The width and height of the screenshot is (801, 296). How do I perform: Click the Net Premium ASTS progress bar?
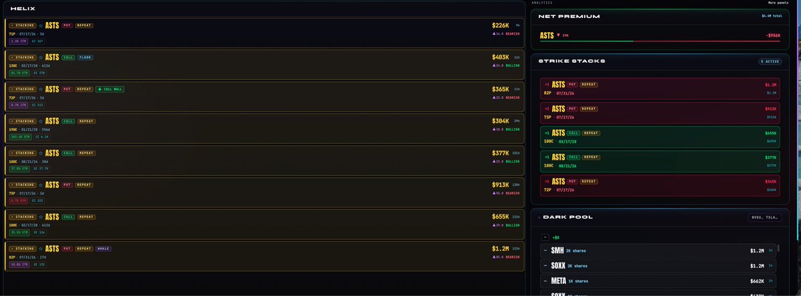tap(659, 41)
